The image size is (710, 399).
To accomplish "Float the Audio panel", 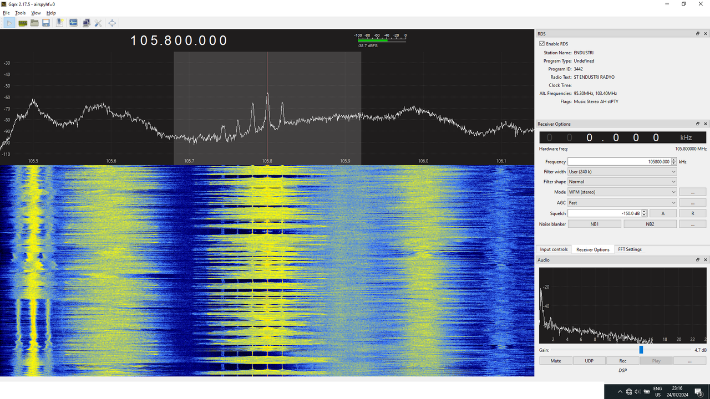I will point(698,260).
